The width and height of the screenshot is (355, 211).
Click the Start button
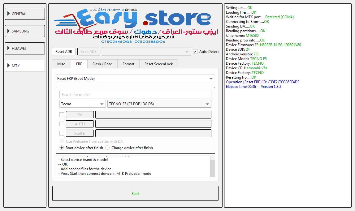click(135, 194)
